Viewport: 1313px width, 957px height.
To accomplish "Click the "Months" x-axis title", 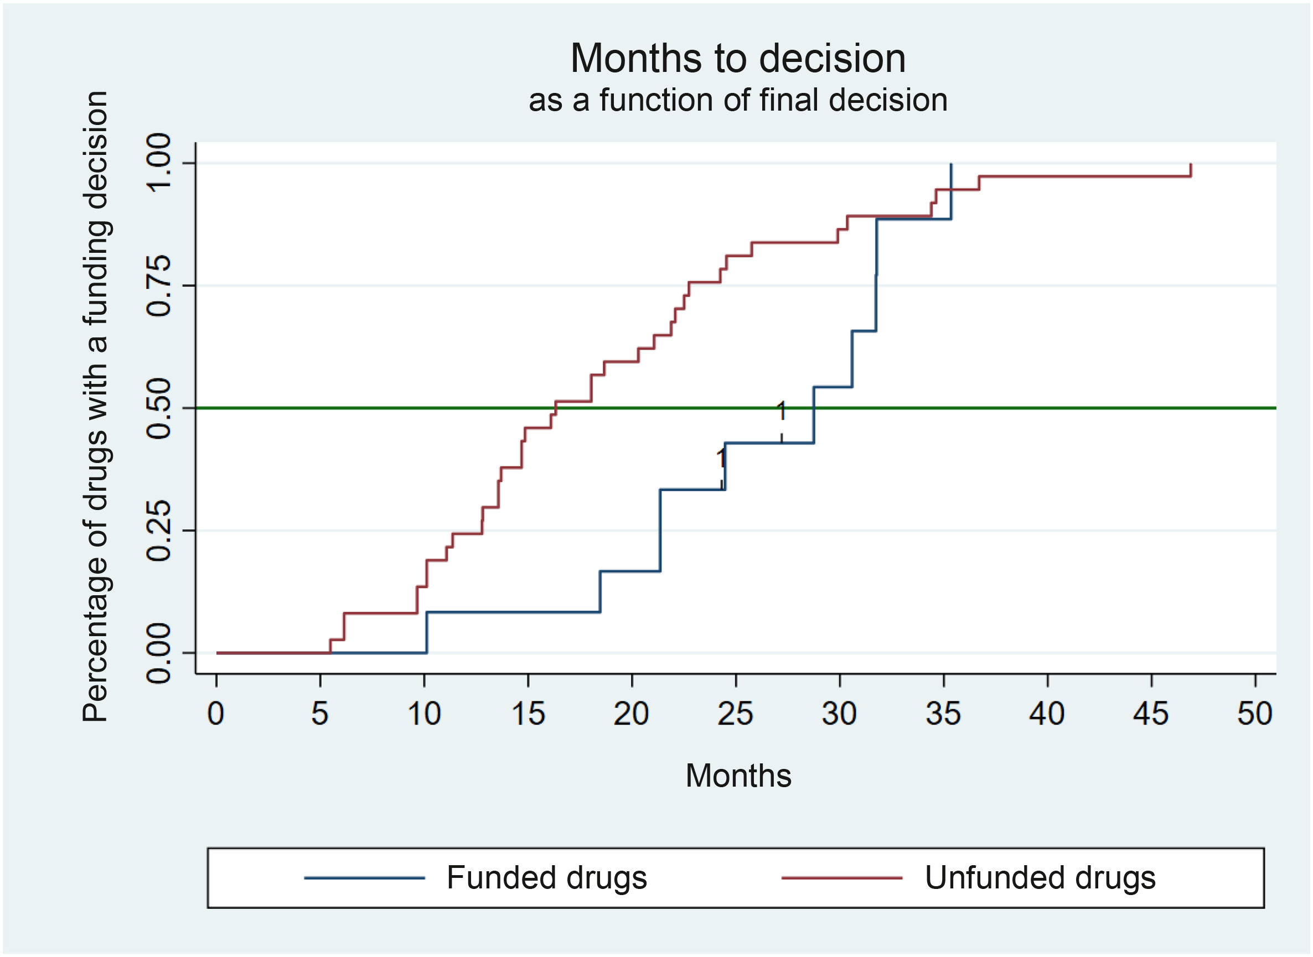I will point(738,776).
